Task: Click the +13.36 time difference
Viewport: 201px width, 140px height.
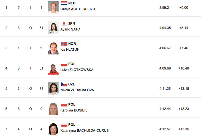Action: click(x=184, y=129)
